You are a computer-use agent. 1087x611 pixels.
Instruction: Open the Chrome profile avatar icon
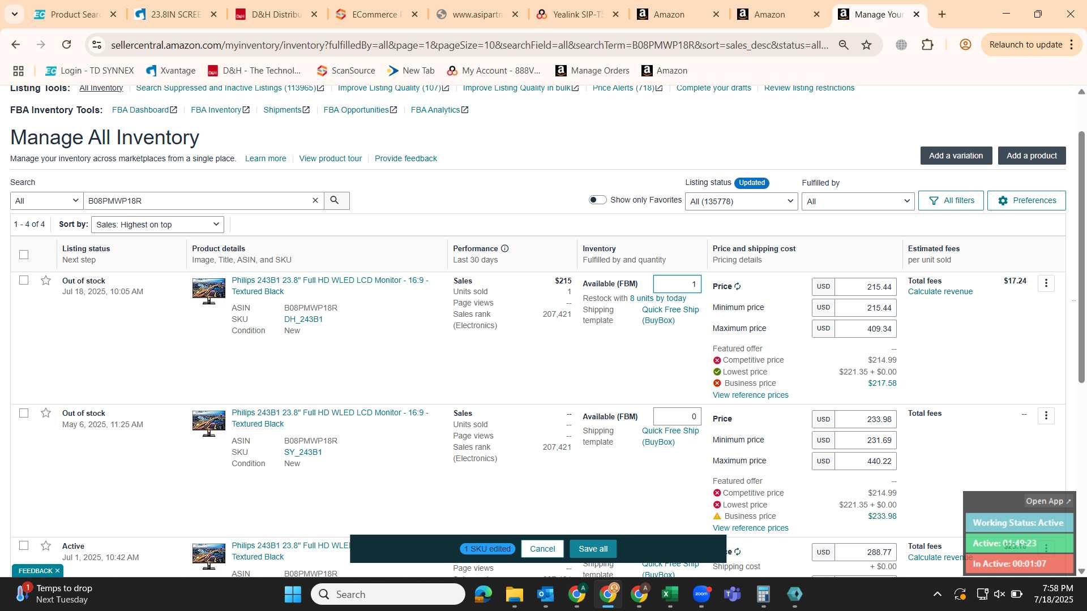[965, 45]
